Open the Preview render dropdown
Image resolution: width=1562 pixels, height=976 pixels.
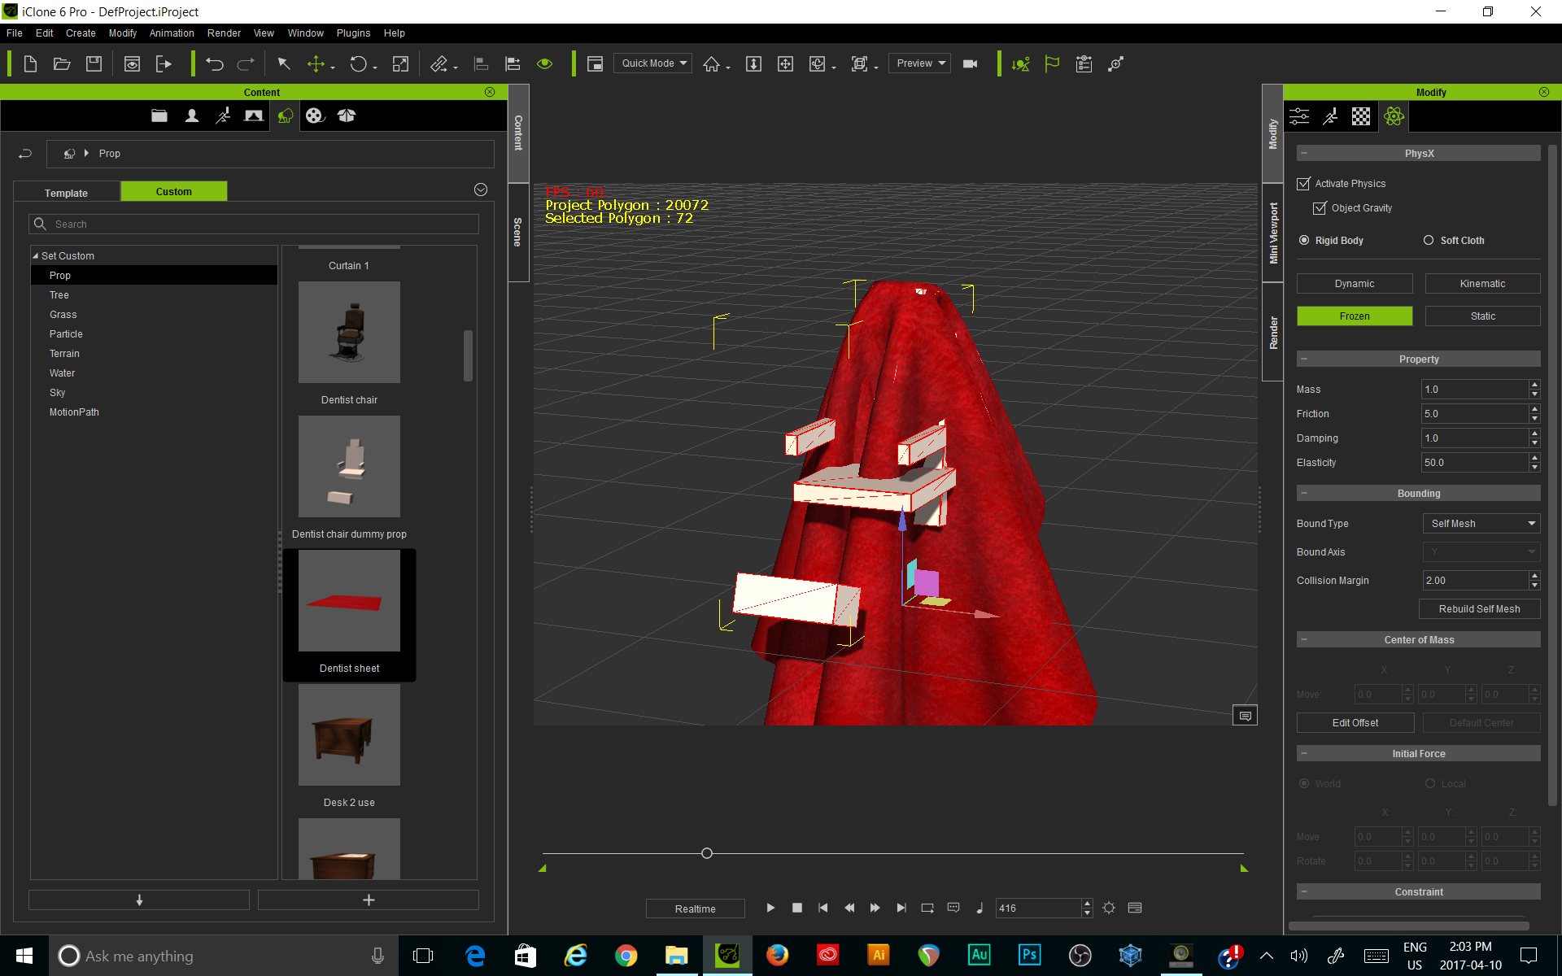[x=920, y=63]
